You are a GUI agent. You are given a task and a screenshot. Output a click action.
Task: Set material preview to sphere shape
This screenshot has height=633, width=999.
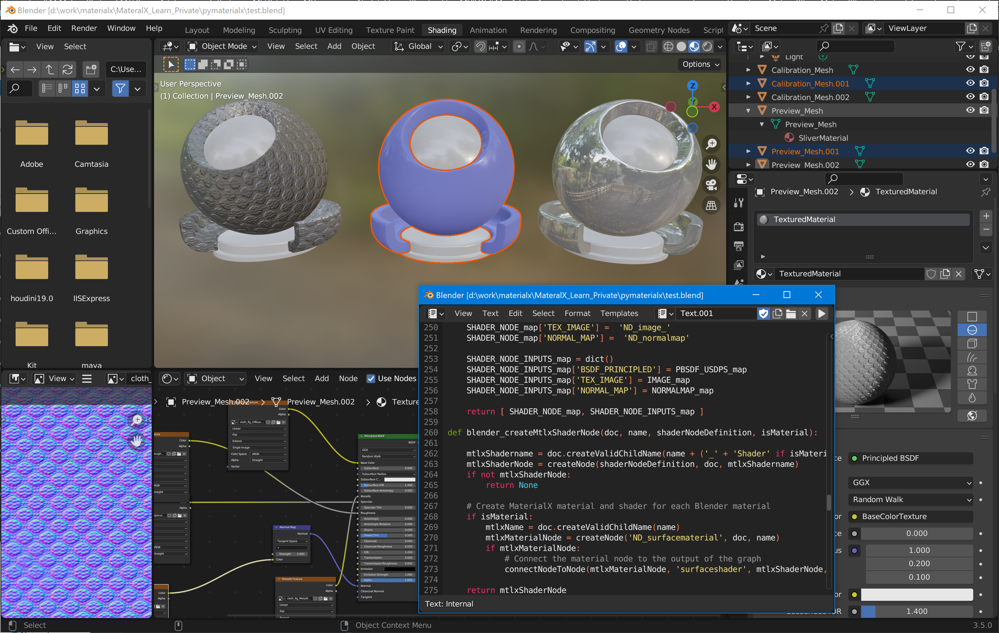point(972,330)
